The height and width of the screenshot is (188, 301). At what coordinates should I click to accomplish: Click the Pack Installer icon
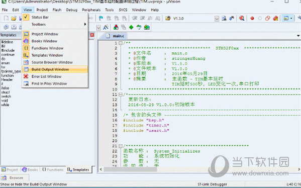point(147,27)
